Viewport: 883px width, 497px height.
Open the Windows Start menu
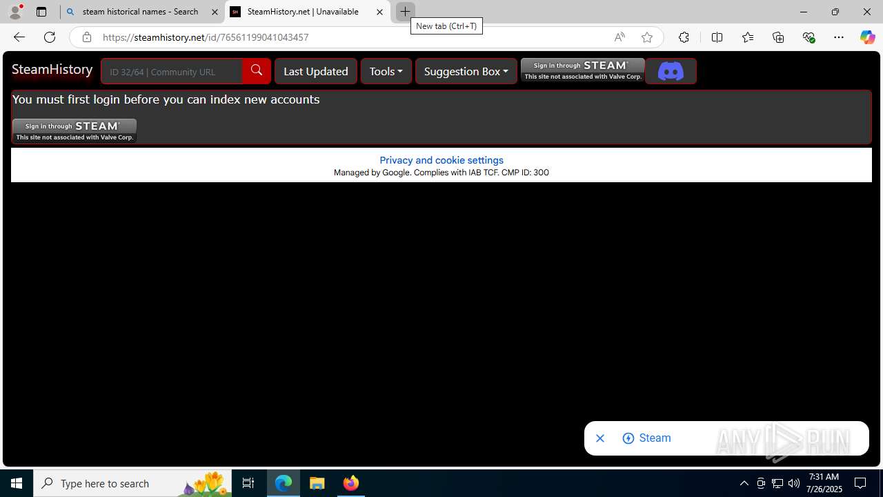pyautogui.click(x=17, y=483)
